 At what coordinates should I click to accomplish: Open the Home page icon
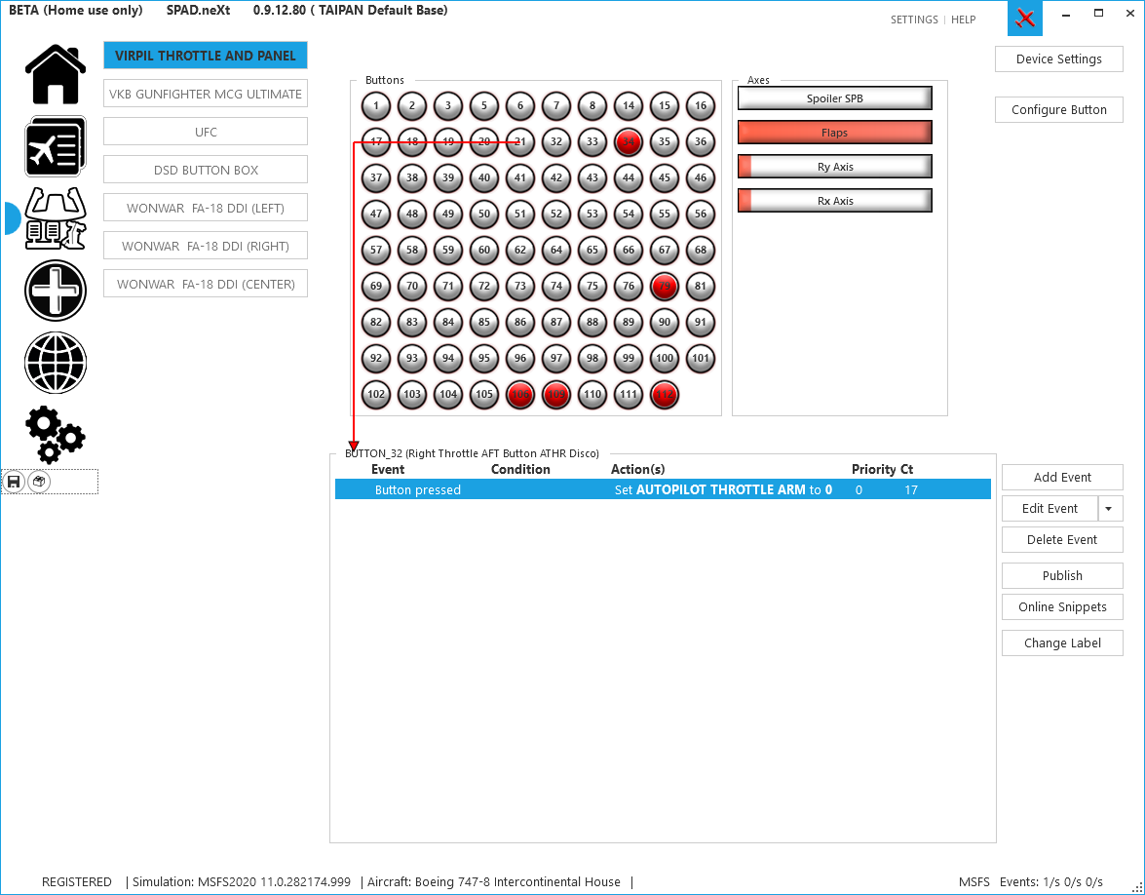tap(56, 74)
